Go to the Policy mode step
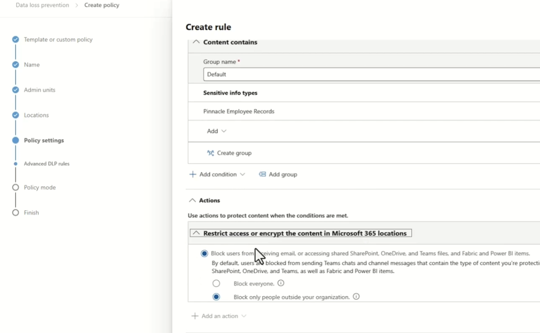The width and height of the screenshot is (540, 333). pos(40,188)
